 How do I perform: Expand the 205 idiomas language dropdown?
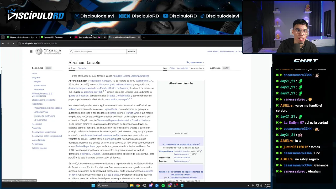195,62
